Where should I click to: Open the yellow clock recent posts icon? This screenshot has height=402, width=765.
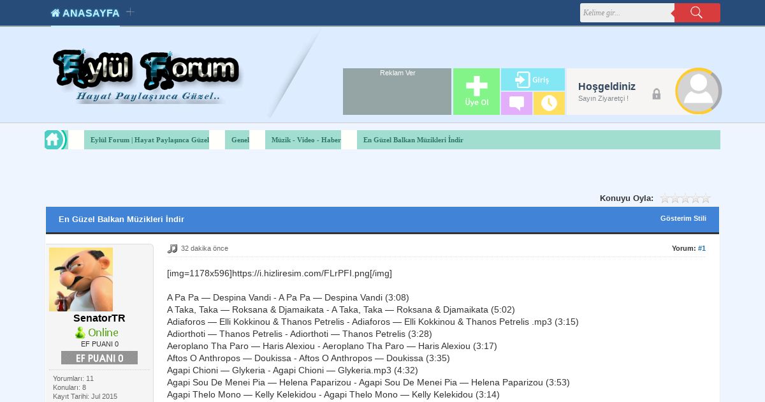click(549, 103)
